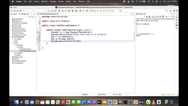The width and height of the screenshot is (188, 106).
Task: Click the Open Perspective icon at top right
Action: click(x=171, y=11)
